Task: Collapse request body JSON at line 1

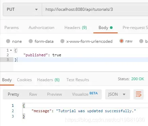Action: pos(11,50)
